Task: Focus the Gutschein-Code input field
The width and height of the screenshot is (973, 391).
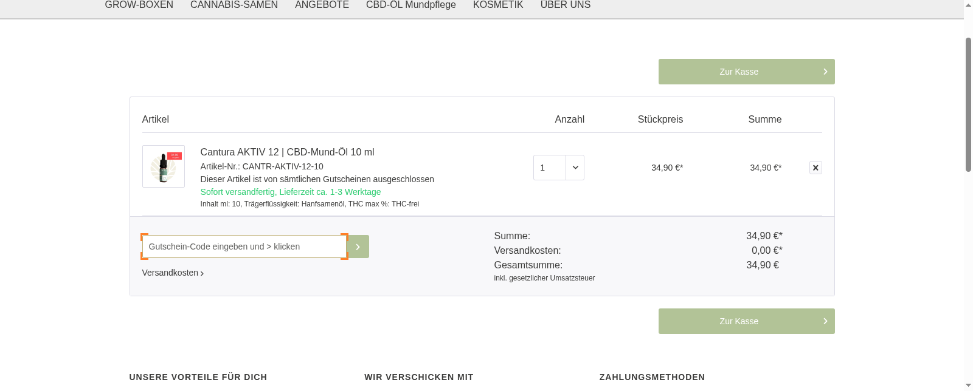Action: [x=244, y=246]
